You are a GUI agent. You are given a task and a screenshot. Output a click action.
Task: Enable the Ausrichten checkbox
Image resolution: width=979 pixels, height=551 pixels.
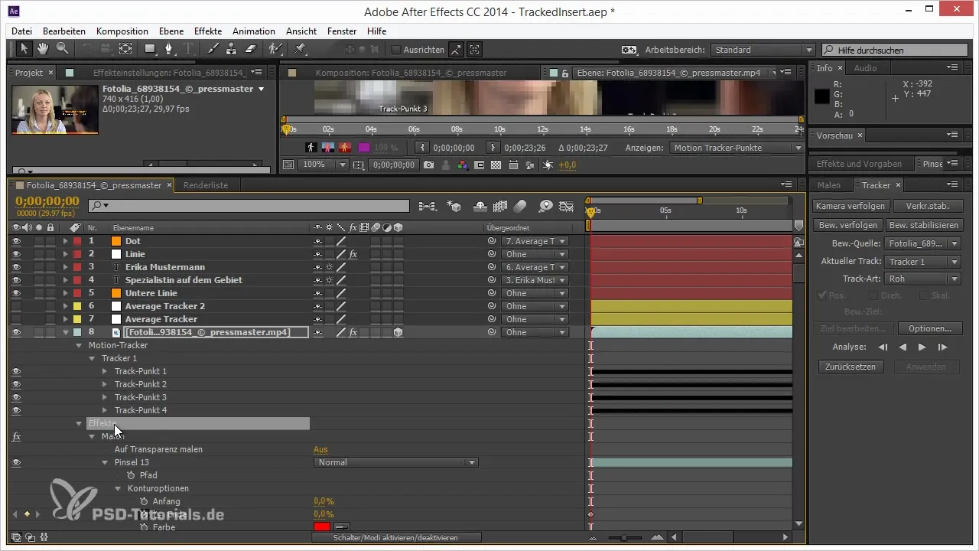[395, 50]
